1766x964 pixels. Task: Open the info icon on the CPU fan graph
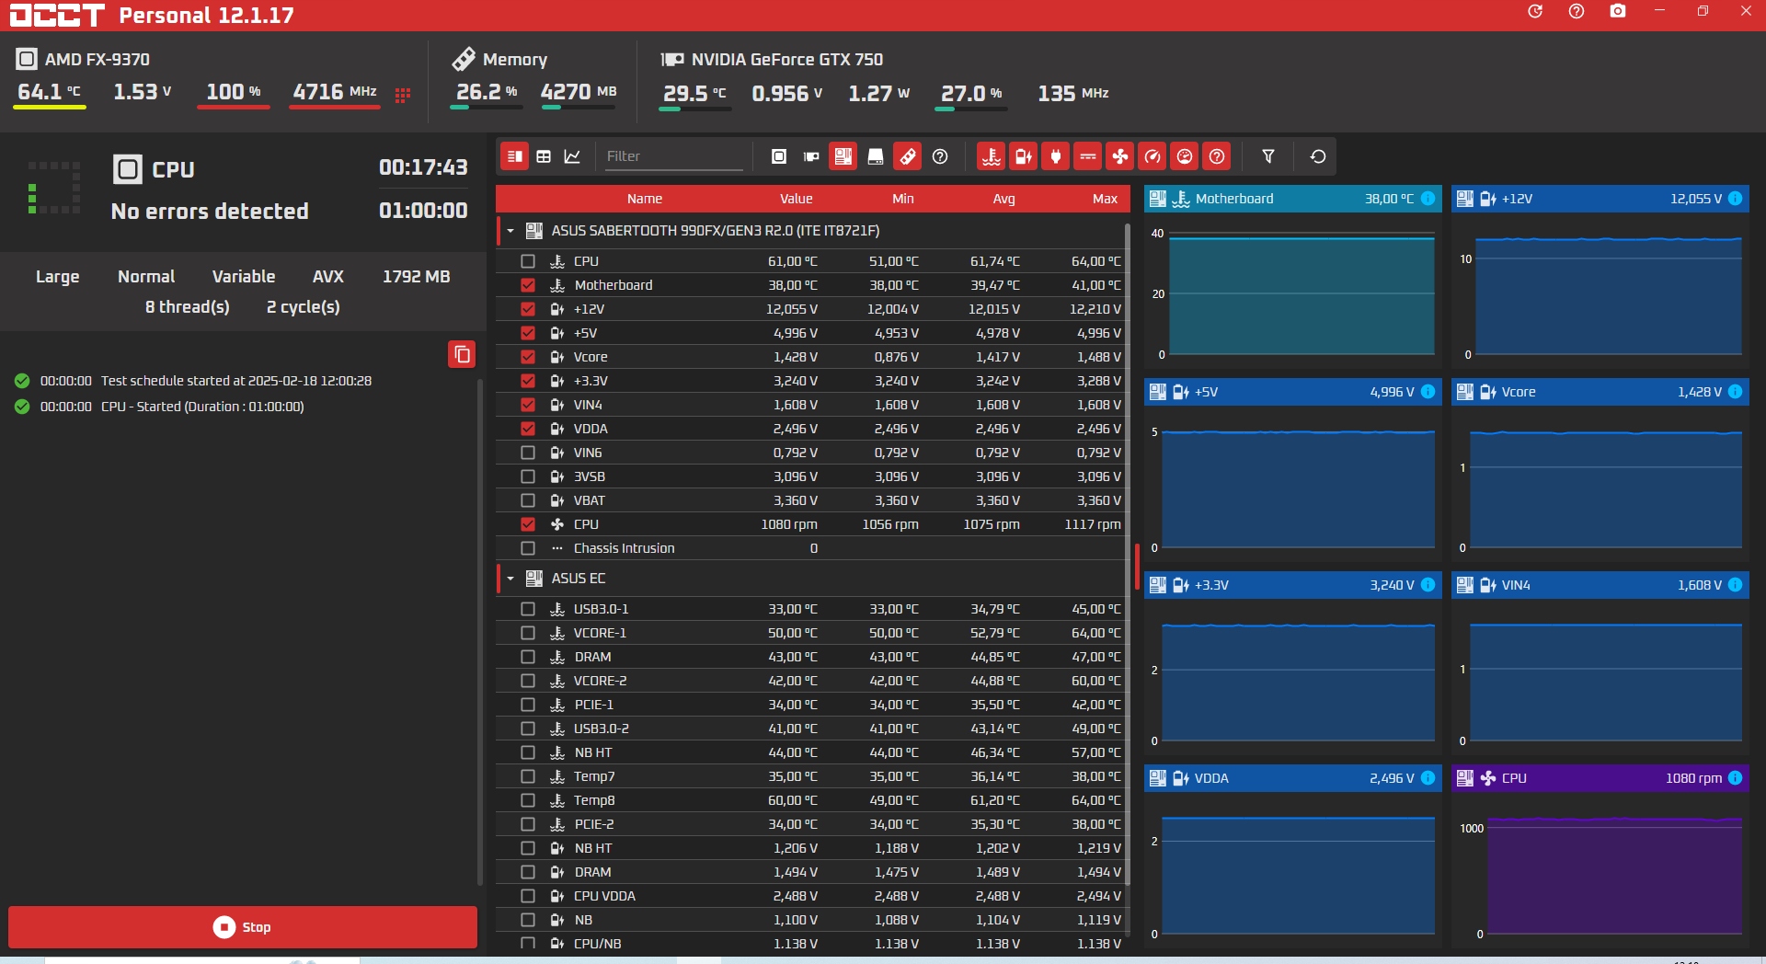(1735, 778)
